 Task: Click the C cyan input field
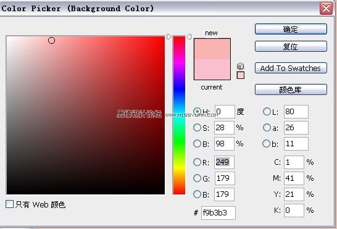[294, 162]
